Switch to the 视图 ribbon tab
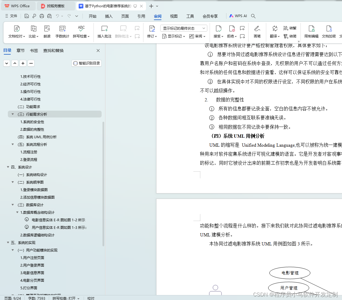Image resolution: width=342 pixels, height=300 pixels. (174, 16)
